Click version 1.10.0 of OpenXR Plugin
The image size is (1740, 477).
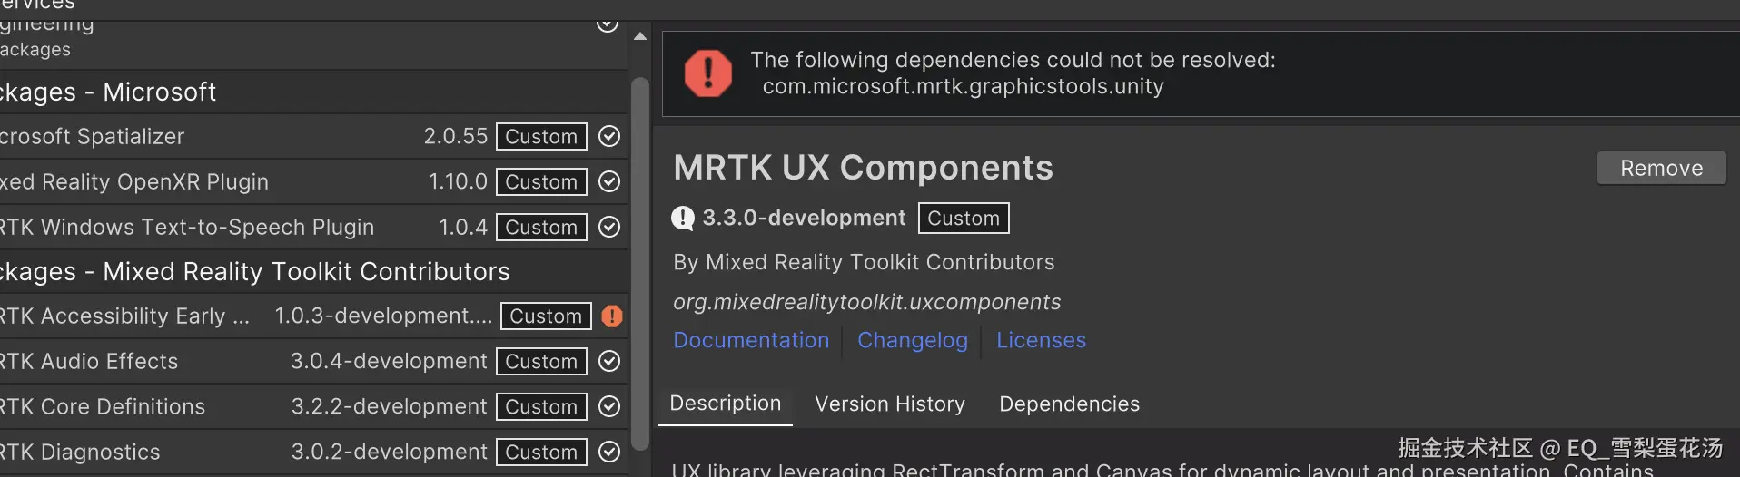458,181
